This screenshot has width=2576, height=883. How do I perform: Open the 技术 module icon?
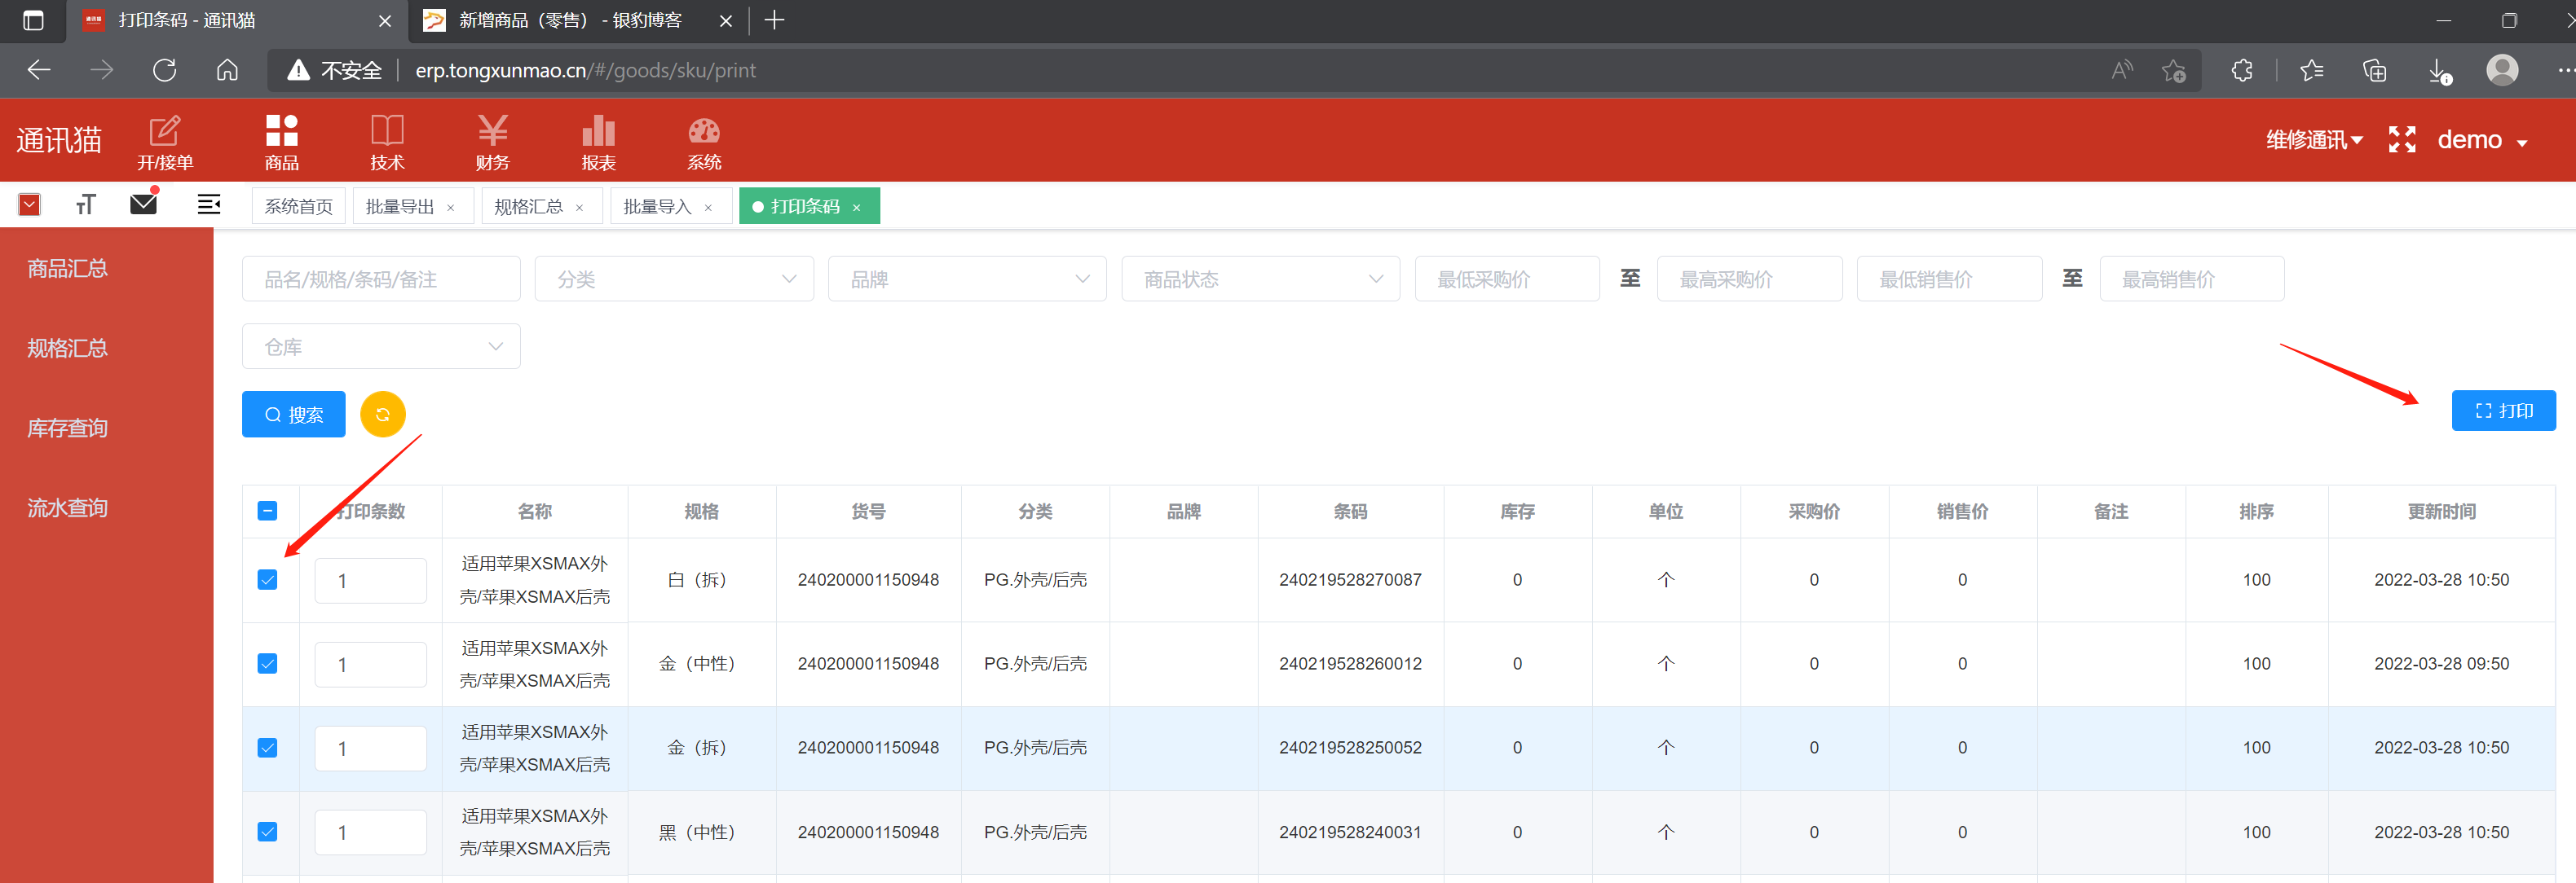click(387, 142)
